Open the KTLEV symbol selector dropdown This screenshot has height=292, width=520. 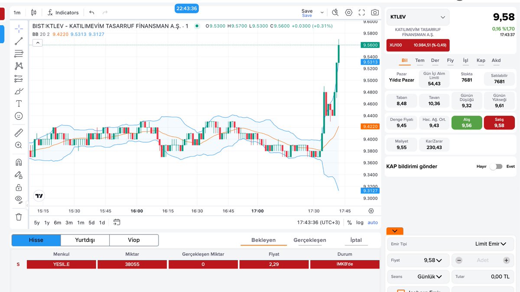pyautogui.click(x=418, y=17)
